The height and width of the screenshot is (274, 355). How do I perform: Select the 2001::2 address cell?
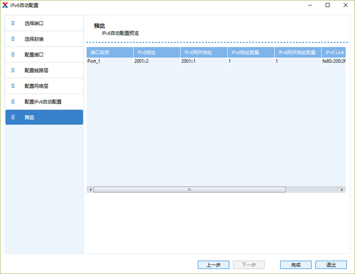157,62
